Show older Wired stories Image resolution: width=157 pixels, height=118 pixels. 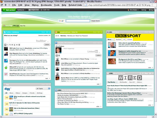click(151, 105)
